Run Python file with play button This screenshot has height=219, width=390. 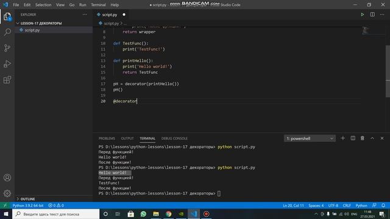tap(363, 15)
